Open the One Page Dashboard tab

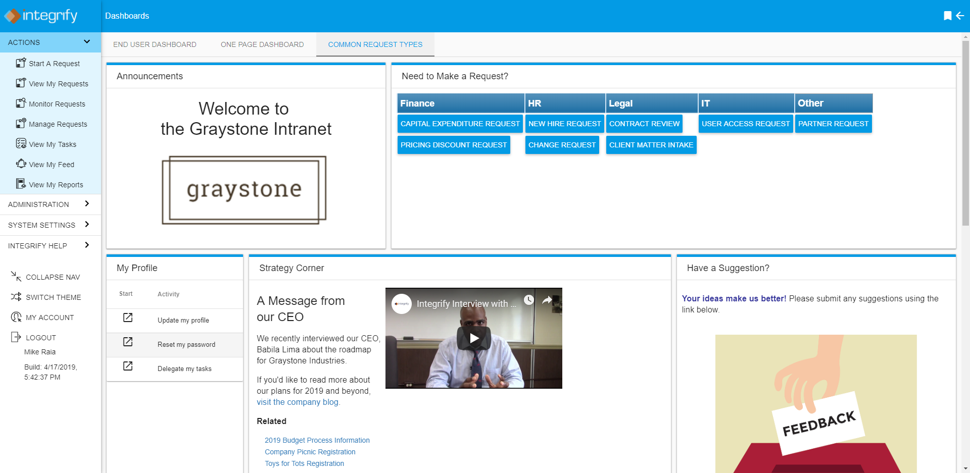tap(262, 44)
